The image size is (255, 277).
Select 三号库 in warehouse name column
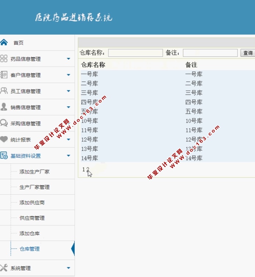click(89, 93)
